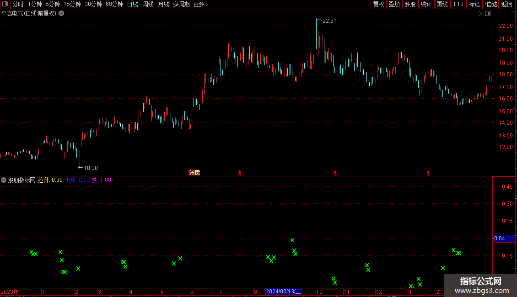Click the 2024/08/13 date label

coord(283,292)
